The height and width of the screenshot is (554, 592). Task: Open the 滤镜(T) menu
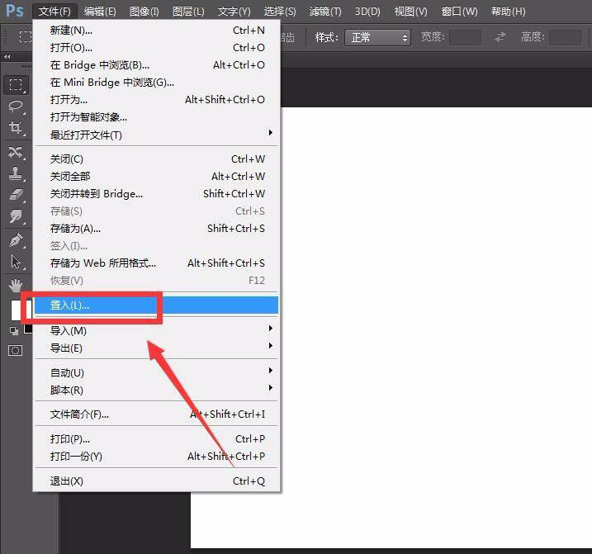click(x=325, y=12)
